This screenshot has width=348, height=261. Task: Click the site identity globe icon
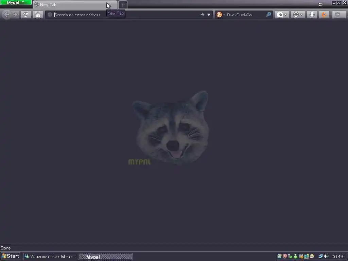point(50,15)
